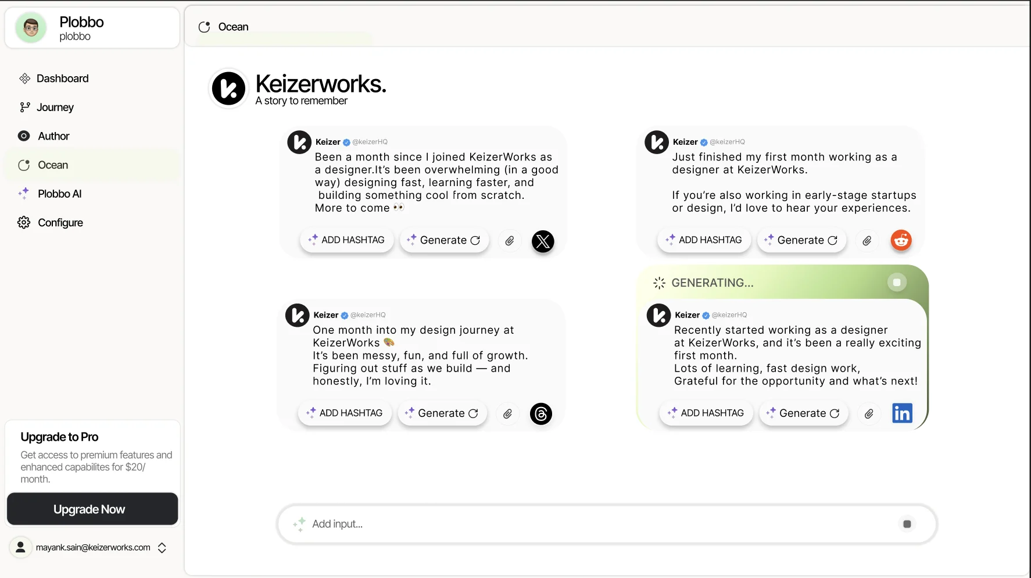The width and height of the screenshot is (1031, 578).
Task: Attach file to the Threads post card
Action: pyautogui.click(x=507, y=414)
